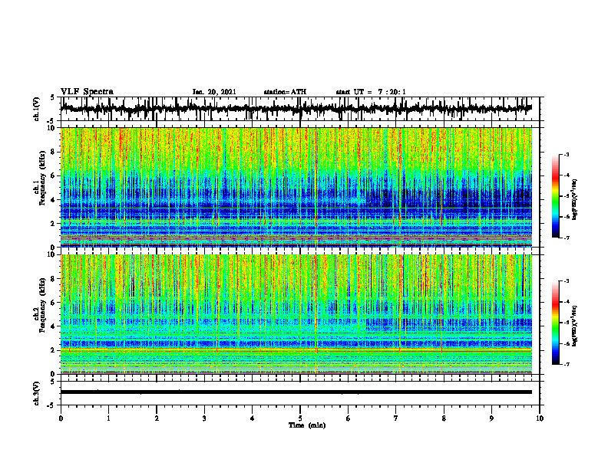Screen dimensions: 608x469
Task: Click the time axis tick label "3"
Action: (x=204, y=418)
